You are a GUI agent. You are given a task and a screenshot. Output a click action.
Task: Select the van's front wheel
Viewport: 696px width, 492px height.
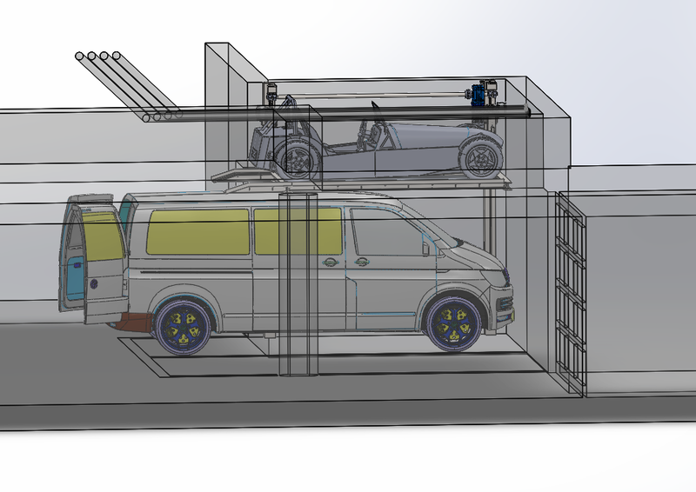(x=453, y=325)
